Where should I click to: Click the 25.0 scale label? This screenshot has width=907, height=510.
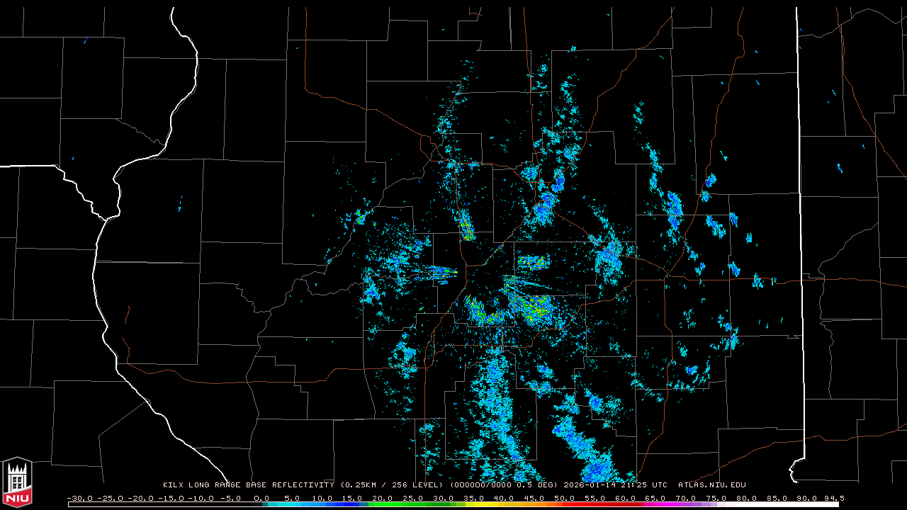click(414, 498)
